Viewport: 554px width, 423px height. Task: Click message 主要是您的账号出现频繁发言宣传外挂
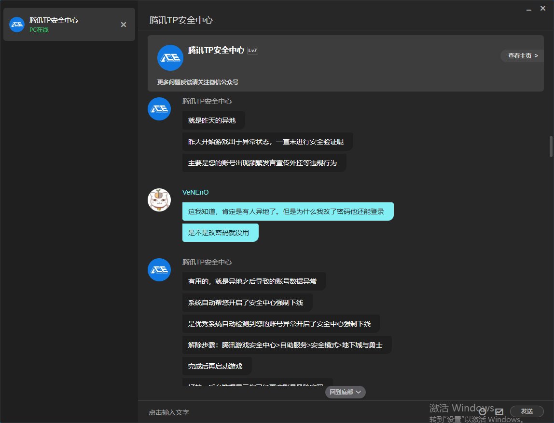click(264, 163)
